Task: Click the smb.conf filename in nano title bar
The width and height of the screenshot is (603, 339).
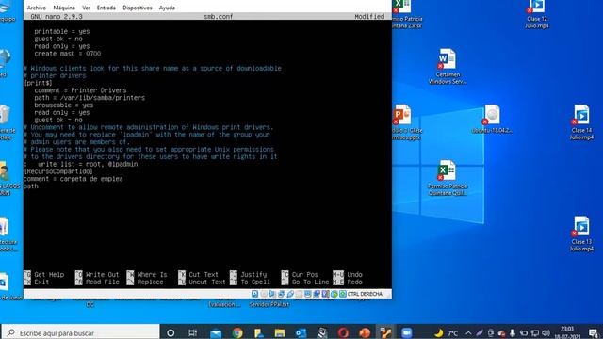Action: (218, 17)
